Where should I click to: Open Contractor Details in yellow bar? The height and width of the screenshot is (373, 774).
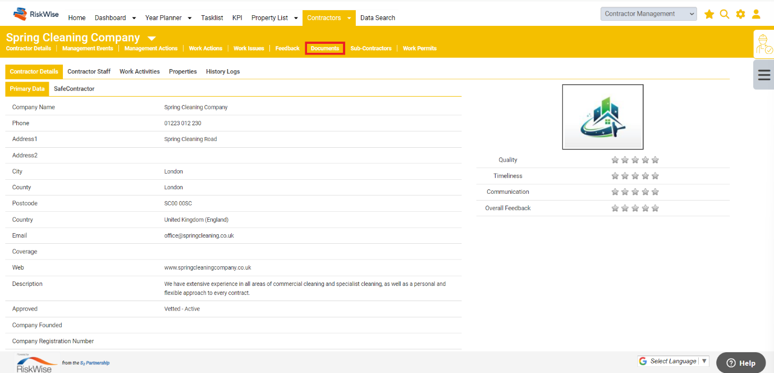[29, 48]
